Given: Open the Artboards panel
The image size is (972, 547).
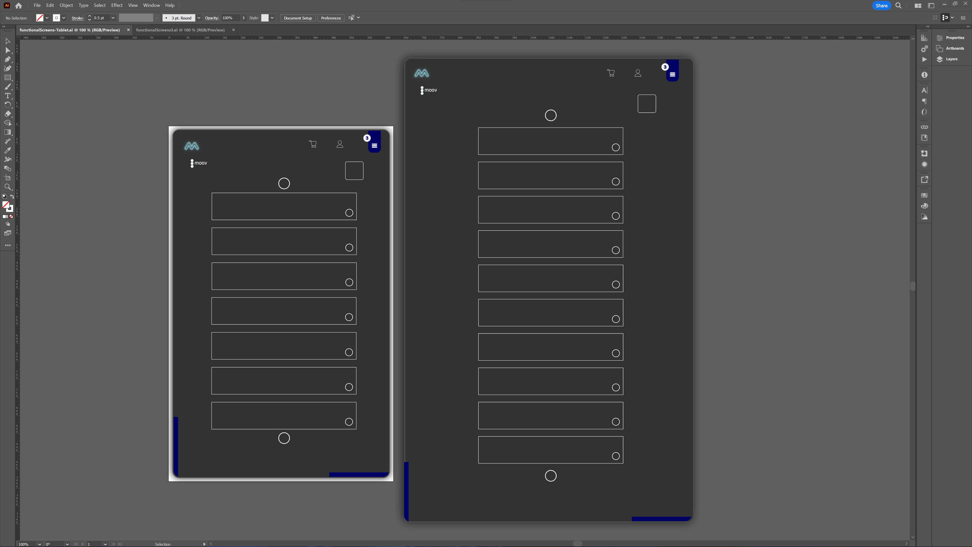Looking at the screenshot, I should click(950, 48).
